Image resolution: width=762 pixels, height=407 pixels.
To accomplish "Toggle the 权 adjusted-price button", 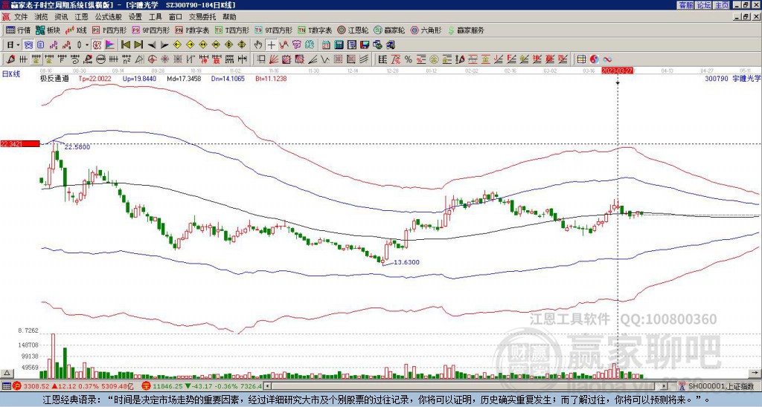I will [97, 45].
